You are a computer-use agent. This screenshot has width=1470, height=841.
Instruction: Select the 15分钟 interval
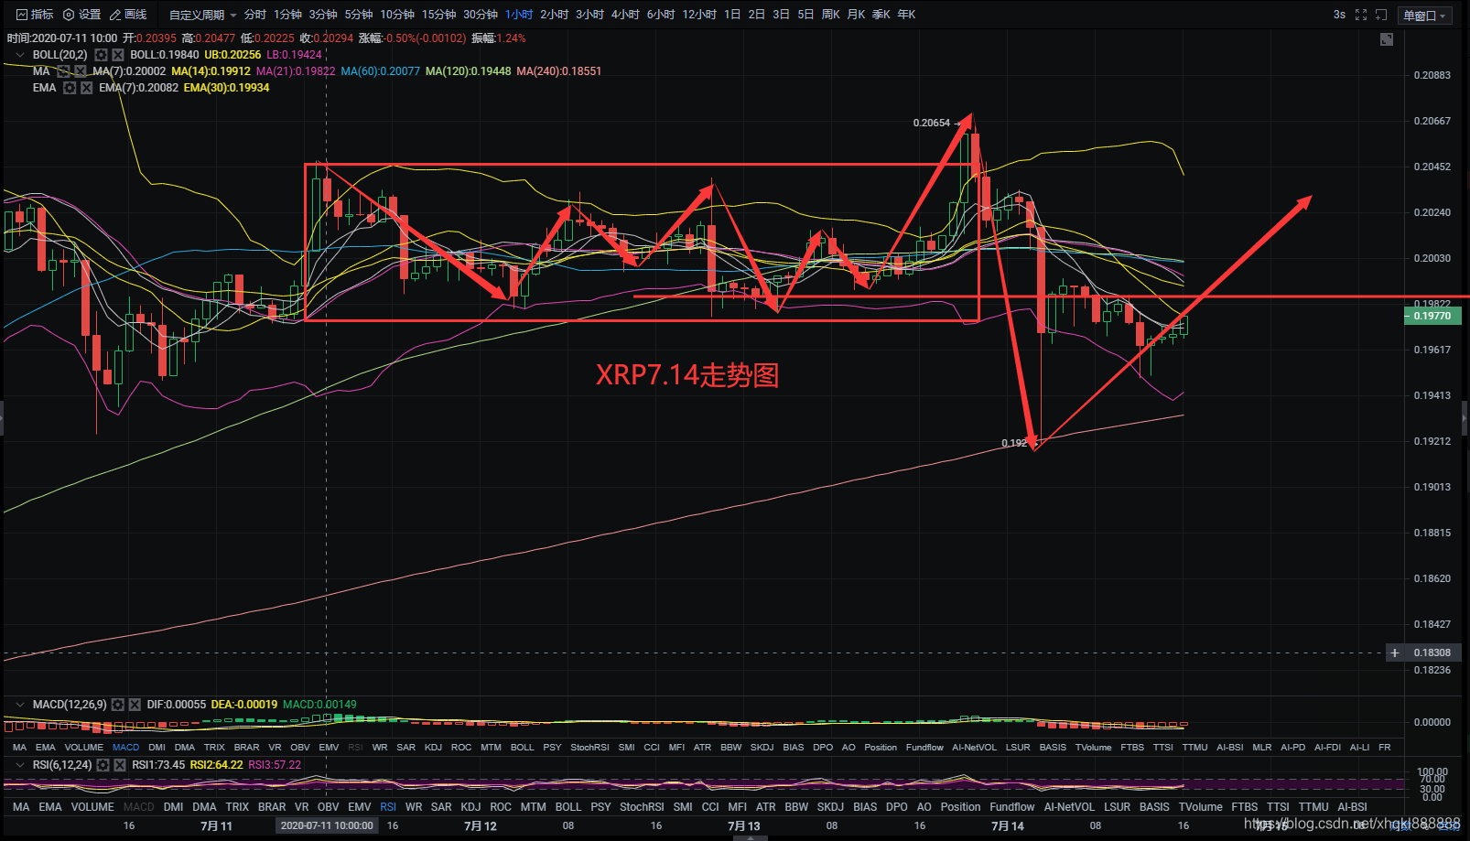click(439, 15)
